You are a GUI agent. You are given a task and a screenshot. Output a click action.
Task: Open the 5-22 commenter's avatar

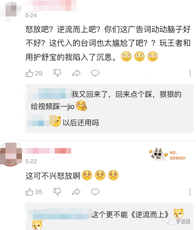[11, 154]
